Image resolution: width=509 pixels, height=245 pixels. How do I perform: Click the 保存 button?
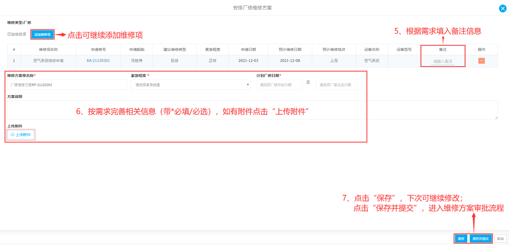point(461,239)
